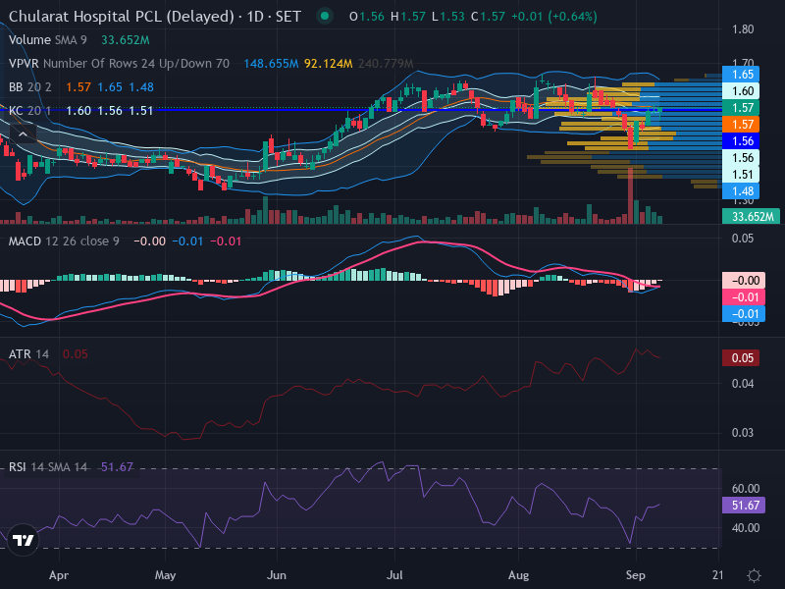Click the orange 1.57 BB basis price label

741,125
